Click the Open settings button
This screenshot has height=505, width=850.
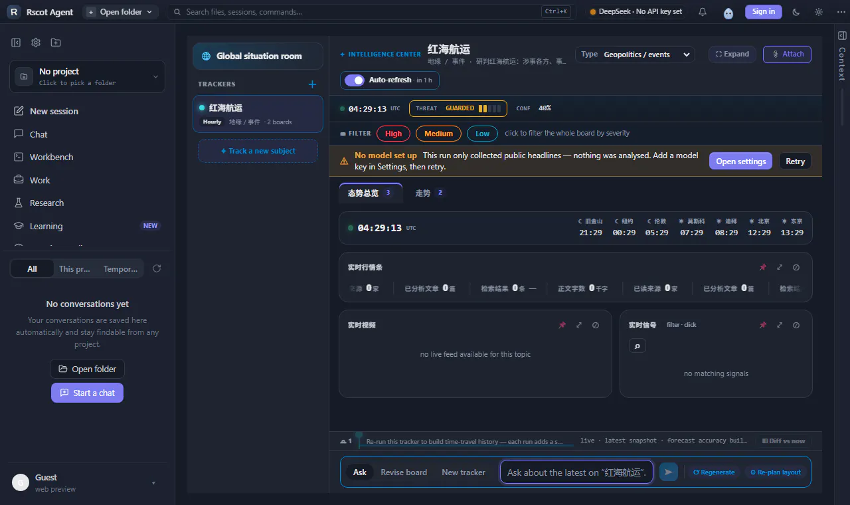pos(740,161)
